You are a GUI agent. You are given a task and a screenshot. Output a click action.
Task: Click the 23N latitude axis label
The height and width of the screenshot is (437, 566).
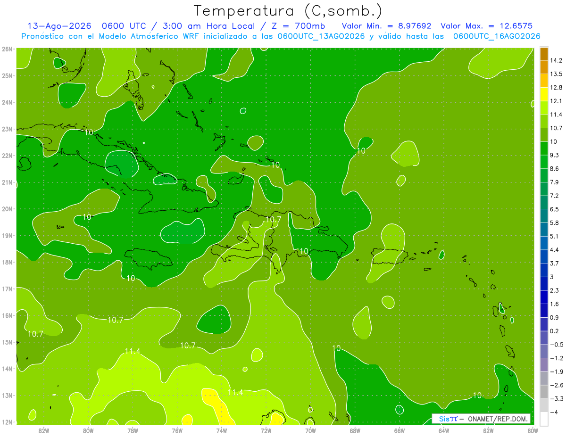click(x=7, y=129)
